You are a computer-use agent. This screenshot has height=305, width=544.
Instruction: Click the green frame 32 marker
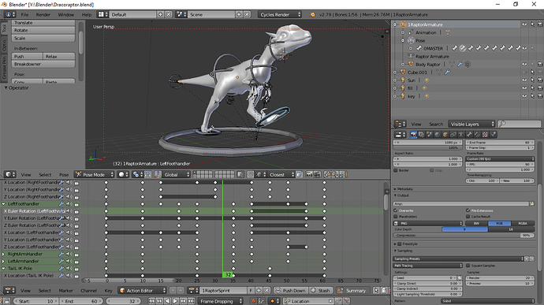click(x=227, y=275)
